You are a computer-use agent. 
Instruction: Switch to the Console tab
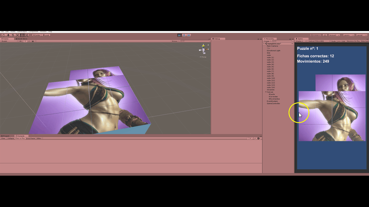21,136
